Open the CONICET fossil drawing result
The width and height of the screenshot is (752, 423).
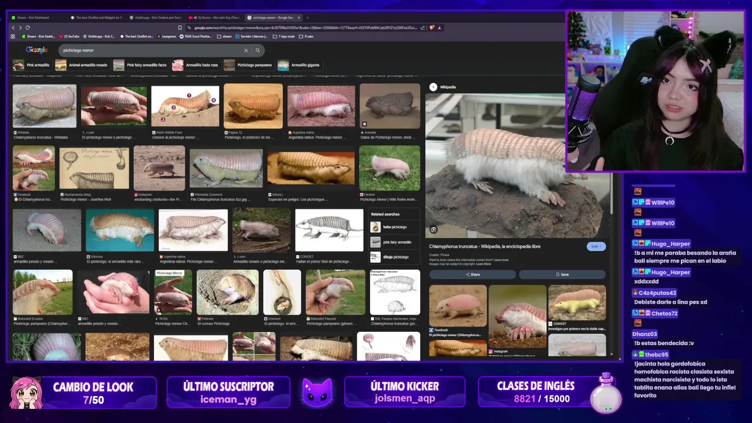click(x=329, y=230)
